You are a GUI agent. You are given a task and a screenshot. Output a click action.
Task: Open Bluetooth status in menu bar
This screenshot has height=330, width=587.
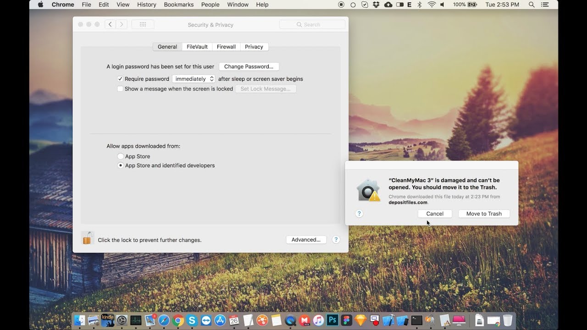click(419, 5)
